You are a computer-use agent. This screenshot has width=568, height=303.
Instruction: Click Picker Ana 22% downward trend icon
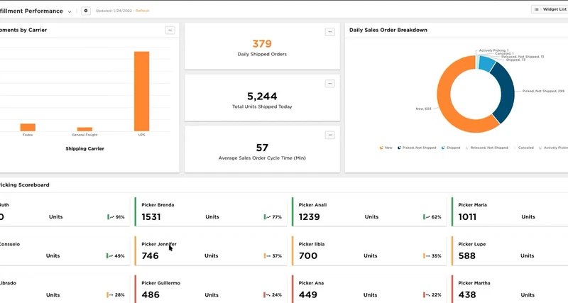[x=427, y=295]
